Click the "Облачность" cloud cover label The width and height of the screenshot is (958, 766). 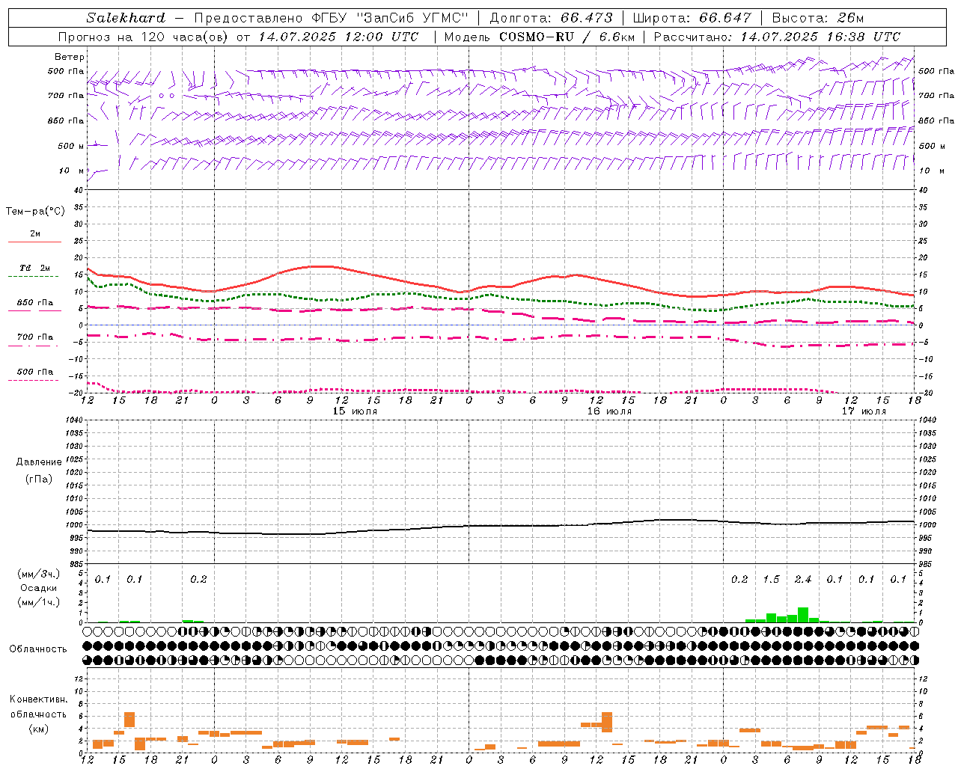pos(38,649)
